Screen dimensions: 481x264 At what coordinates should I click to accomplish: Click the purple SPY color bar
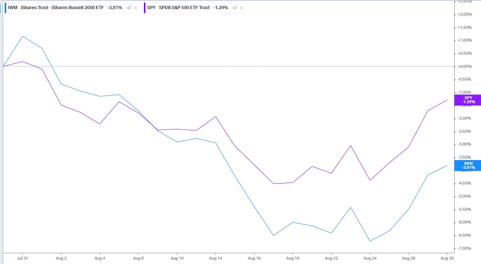[x=145, y=8]
